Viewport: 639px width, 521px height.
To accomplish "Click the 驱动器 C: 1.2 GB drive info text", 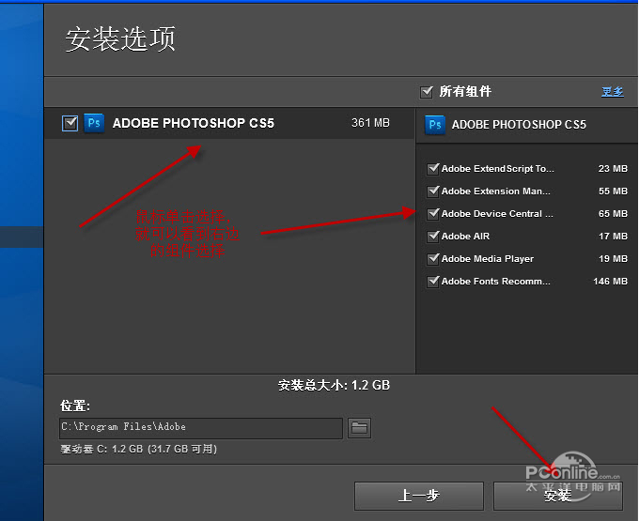I will tap(139, 449).
